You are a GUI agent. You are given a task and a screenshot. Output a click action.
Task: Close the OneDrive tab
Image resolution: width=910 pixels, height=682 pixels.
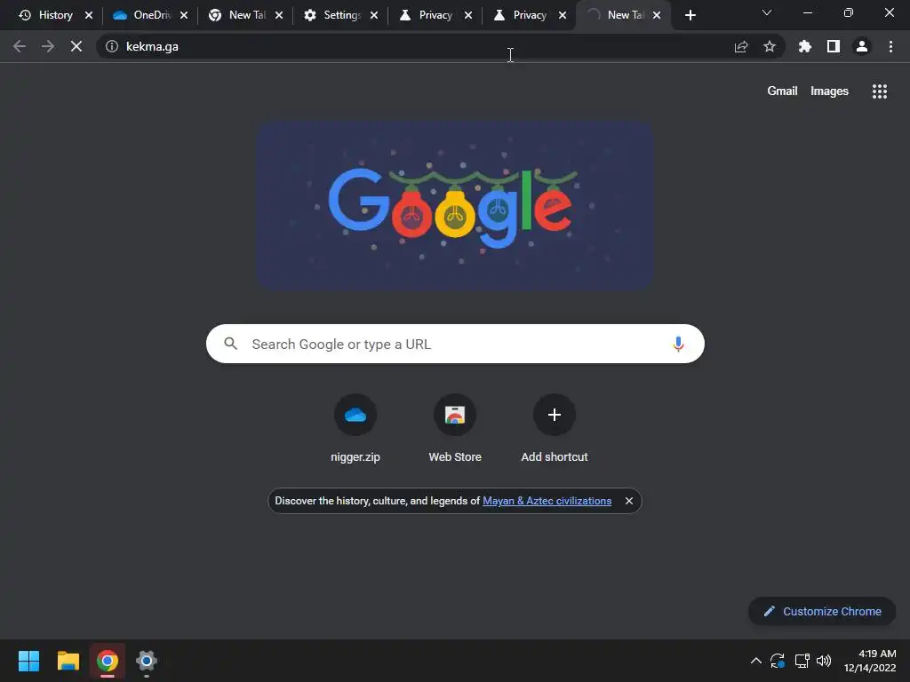click(x=184, y=16)
